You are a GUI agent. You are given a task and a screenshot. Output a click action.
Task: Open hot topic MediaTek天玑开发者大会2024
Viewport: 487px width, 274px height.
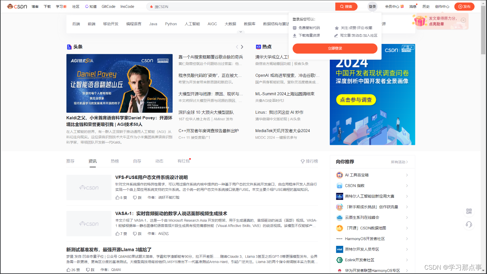(x=283, y=131)
